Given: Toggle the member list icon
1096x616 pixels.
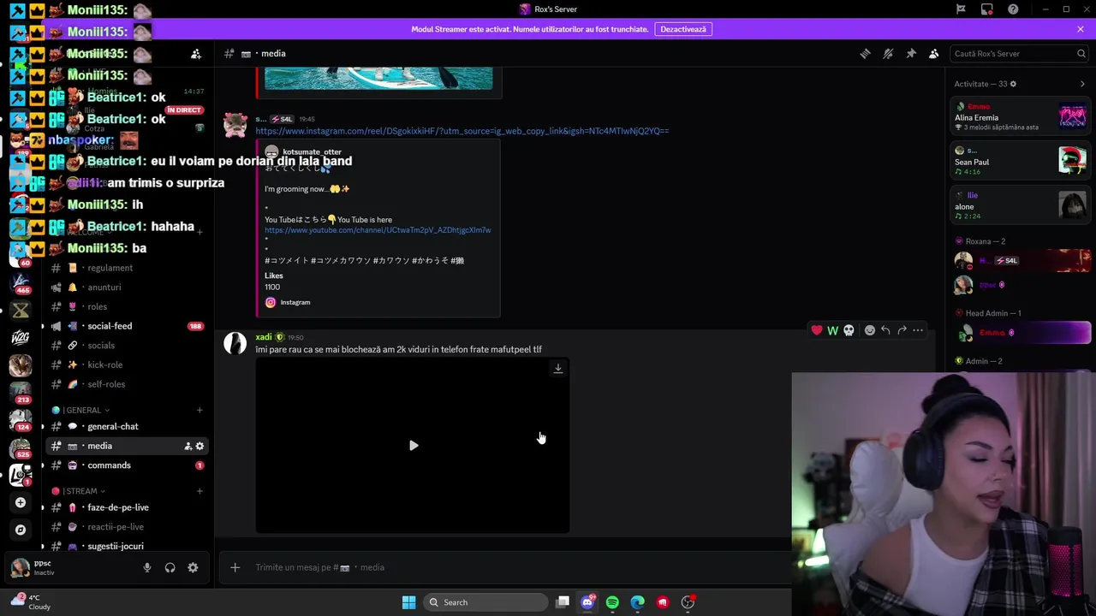Looking at the screenshot, I should tap(934, 53).
